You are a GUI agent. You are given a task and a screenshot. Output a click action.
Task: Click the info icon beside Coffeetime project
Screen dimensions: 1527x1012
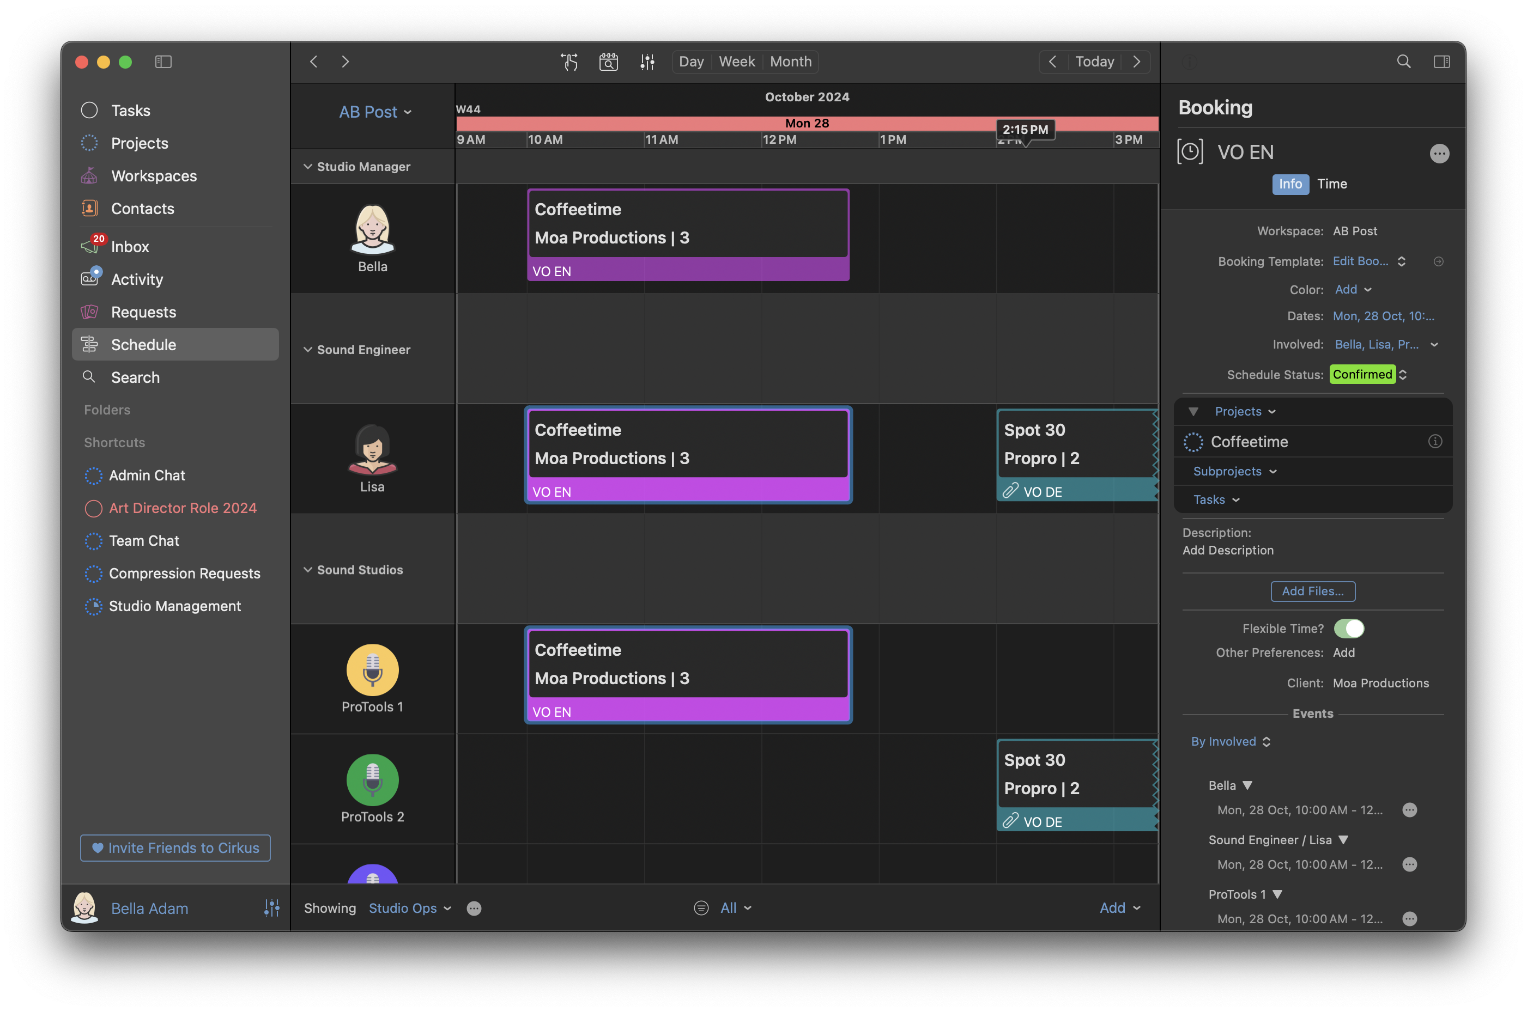tap(1435, 442)
